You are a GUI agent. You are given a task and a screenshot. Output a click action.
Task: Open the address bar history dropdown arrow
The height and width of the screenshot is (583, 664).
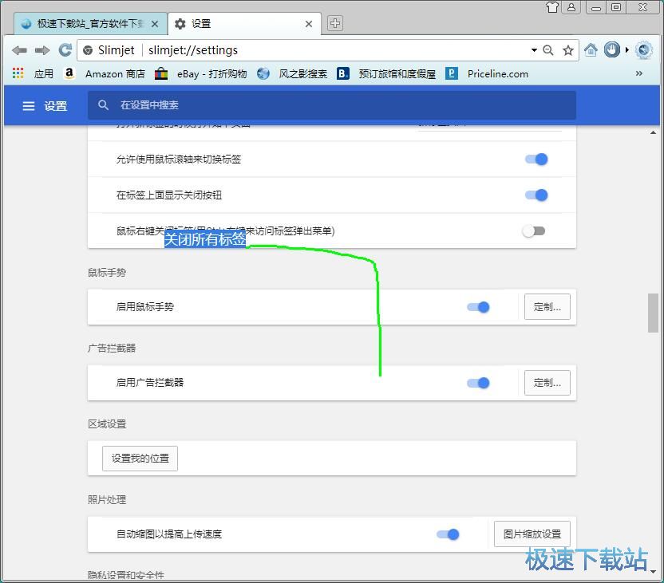[x=534, y=50]
